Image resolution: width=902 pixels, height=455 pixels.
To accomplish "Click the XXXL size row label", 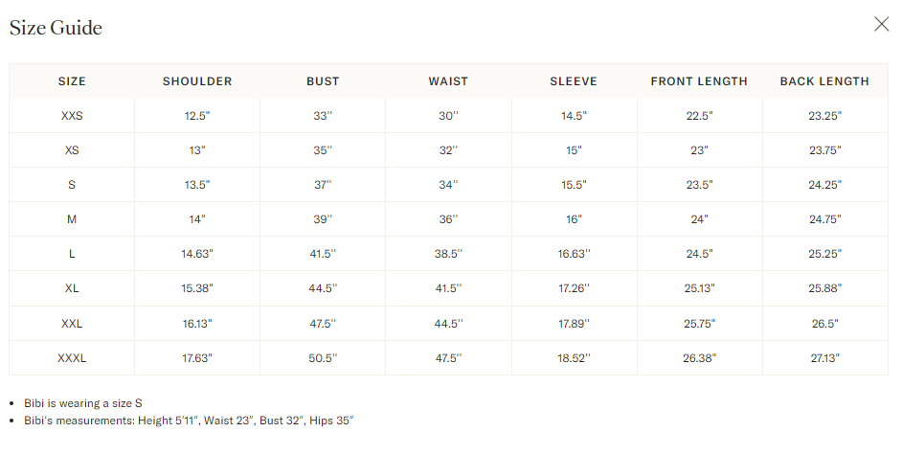I will click(x=72, y=358).
